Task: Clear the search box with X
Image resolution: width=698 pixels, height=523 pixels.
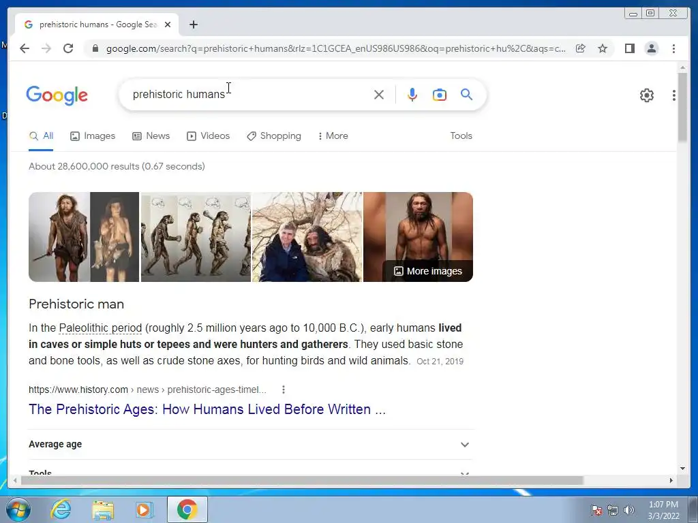Action: (379, 95)
